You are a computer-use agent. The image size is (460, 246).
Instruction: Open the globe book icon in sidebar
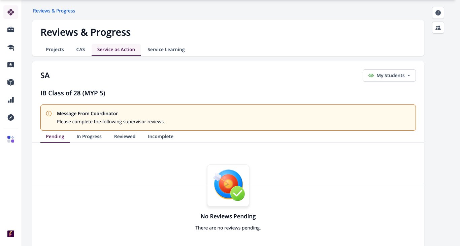(x=11, y=65)
